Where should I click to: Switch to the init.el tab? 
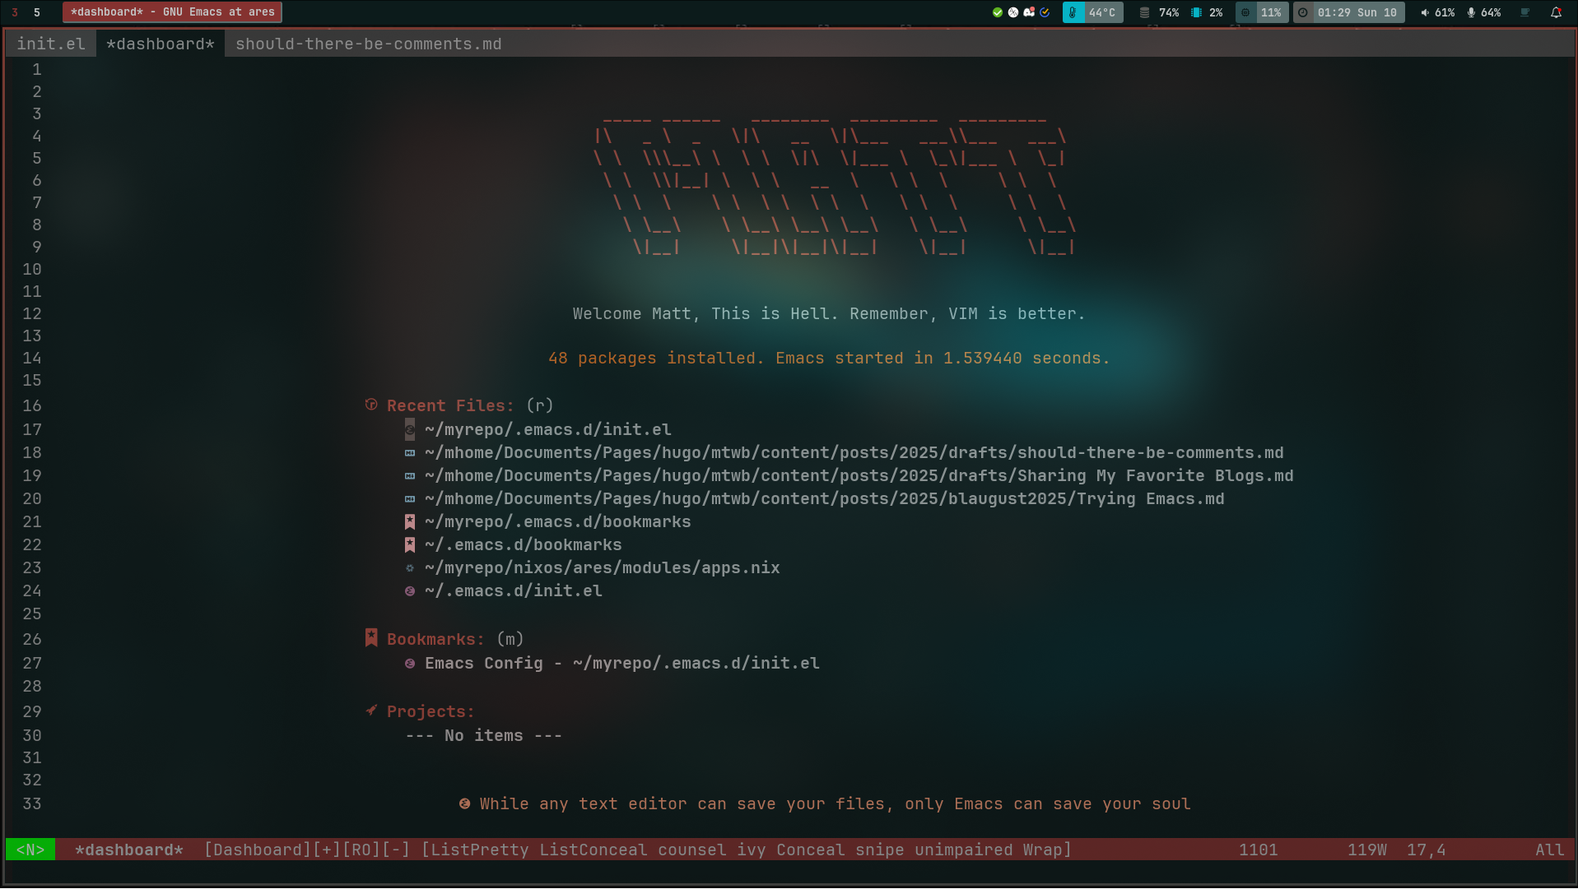pyautogui.click(x=51, y=44)
